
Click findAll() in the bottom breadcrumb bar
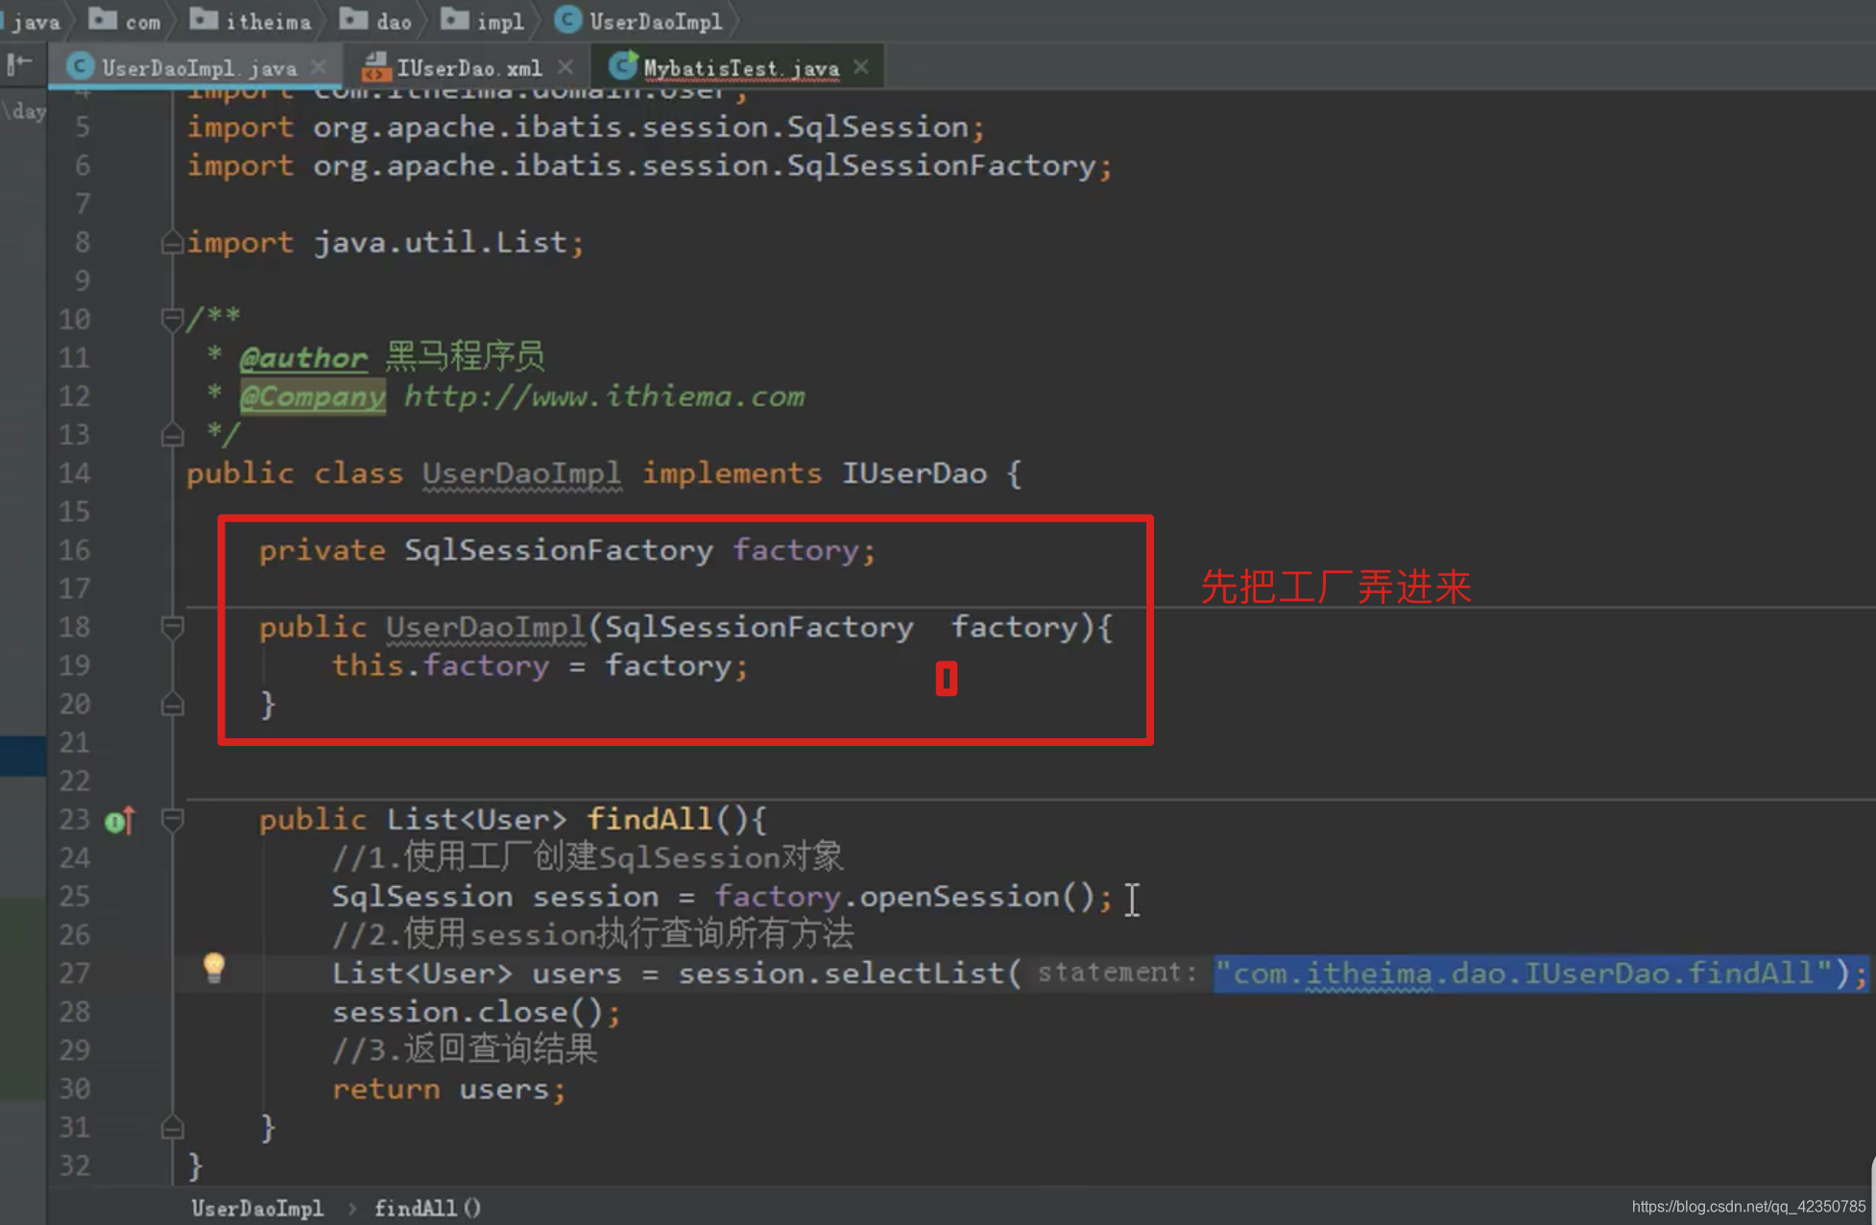tap(427, 1208)
